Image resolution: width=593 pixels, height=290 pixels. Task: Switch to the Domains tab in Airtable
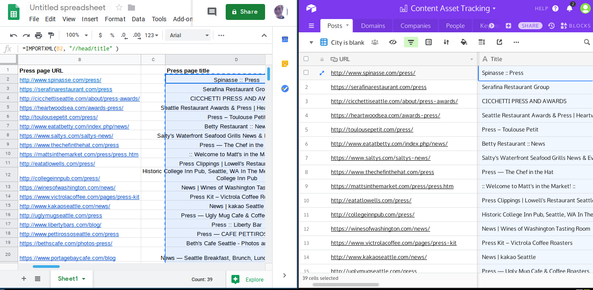tap(373, 26)
